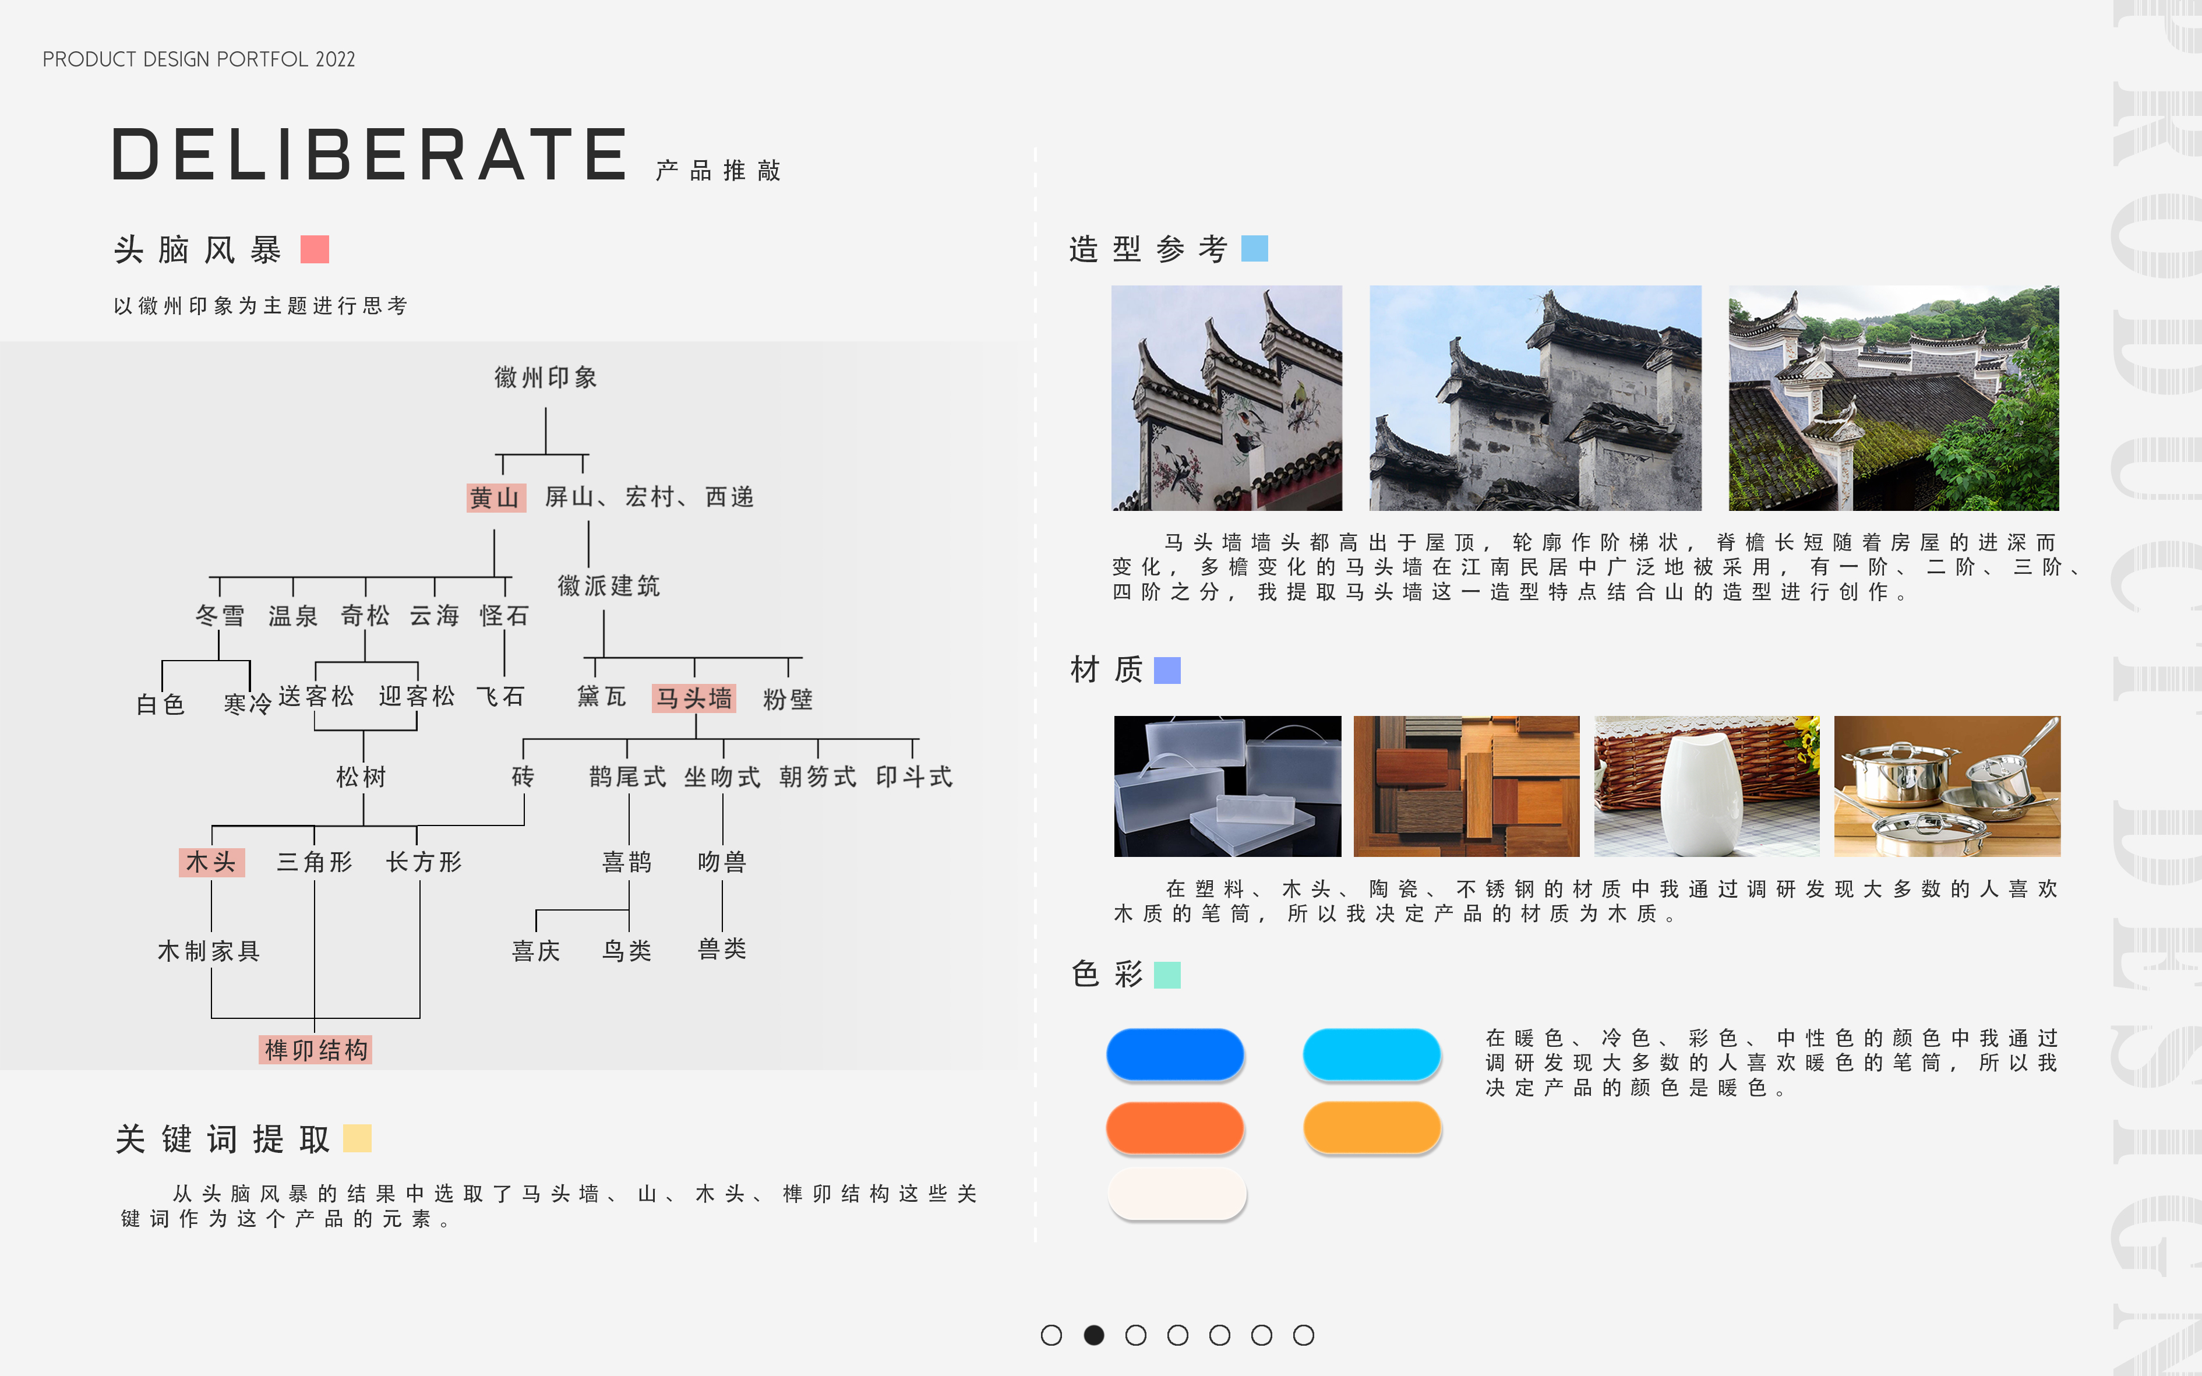The width and height of the screenshot is (2202, 1376).
Task: Click the 徽州印象 root node
Action: 546,377
